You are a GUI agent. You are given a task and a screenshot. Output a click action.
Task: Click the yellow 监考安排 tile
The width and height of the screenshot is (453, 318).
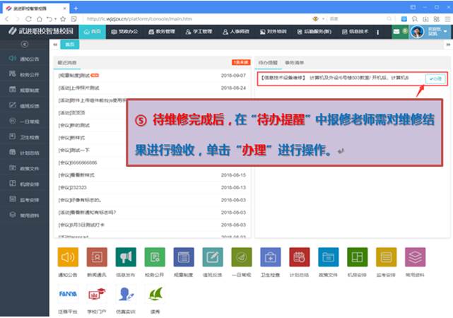coord(387,257)
